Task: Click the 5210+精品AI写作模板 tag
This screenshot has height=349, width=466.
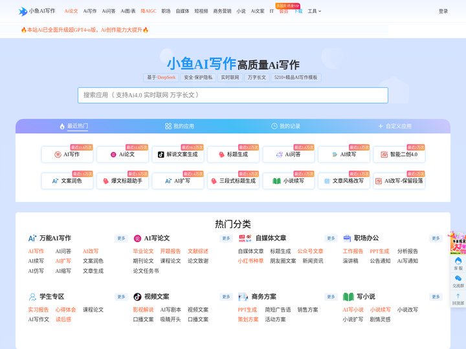Action: point(296,78)
